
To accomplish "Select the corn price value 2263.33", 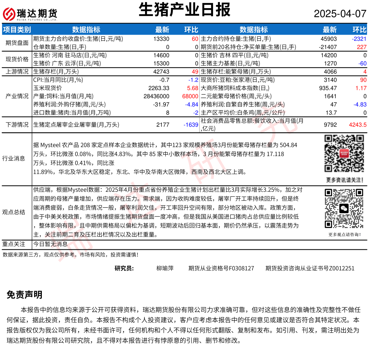I will (159, 88).
